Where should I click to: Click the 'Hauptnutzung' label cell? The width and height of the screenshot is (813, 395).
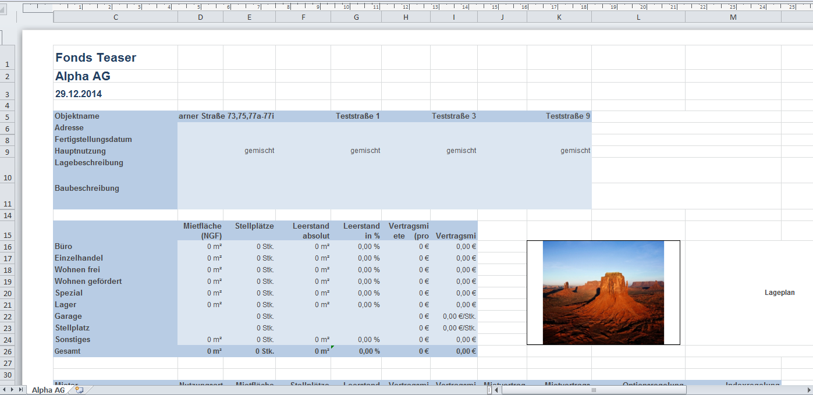[115, 151]
